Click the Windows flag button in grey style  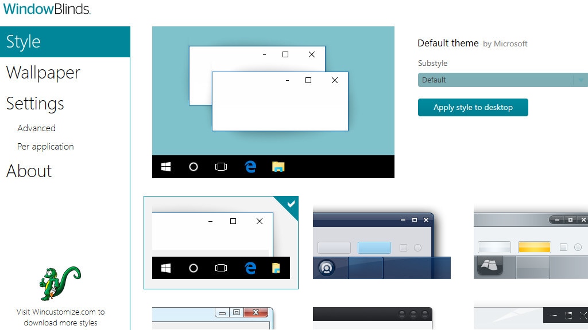click(x=490, y=265)
